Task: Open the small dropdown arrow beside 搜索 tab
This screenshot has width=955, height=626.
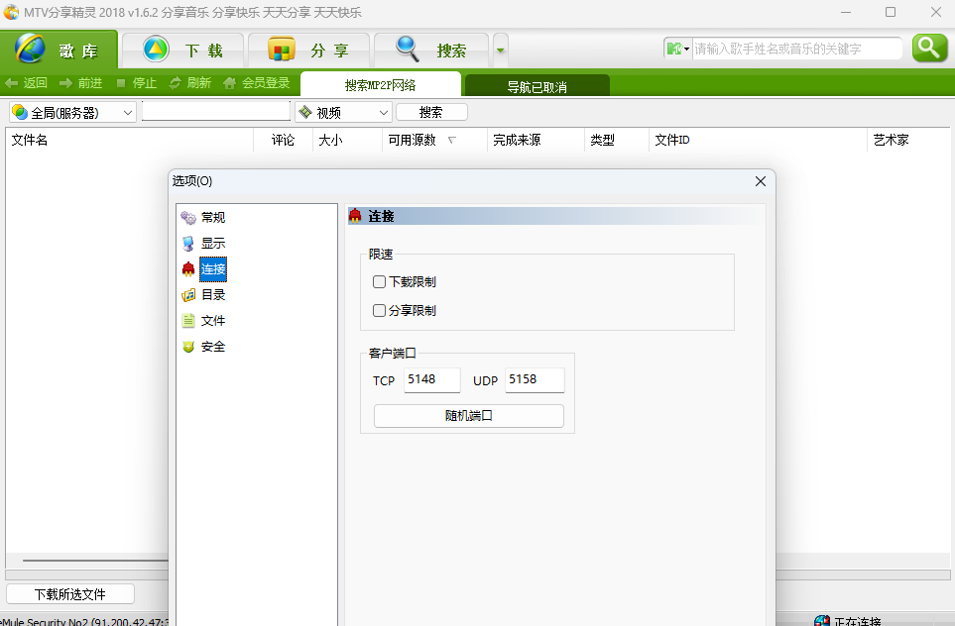Action: tap(501, 51)
